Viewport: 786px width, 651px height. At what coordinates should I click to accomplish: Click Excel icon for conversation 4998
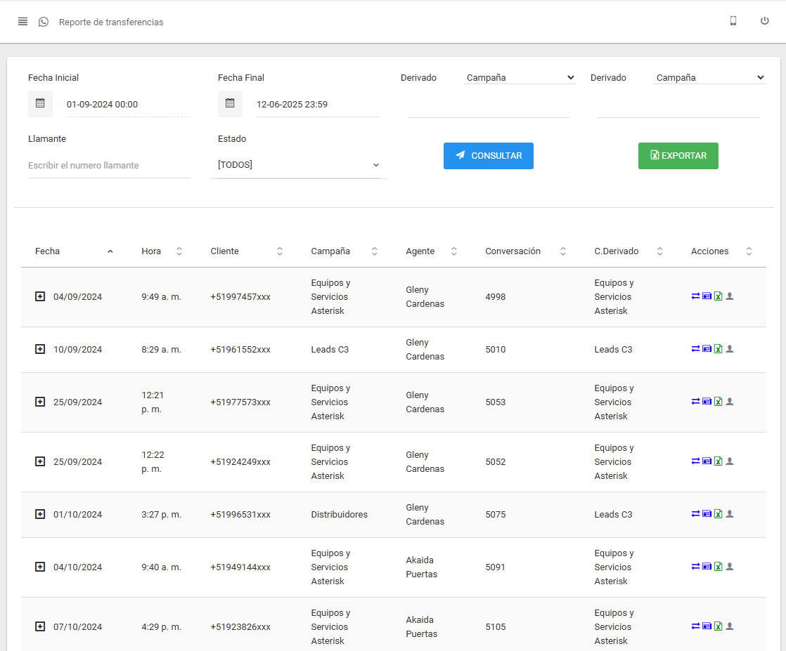coord(719,296)
